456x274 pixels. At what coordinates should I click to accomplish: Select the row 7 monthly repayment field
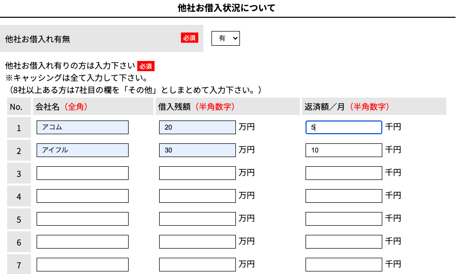[x=343, y=264]
